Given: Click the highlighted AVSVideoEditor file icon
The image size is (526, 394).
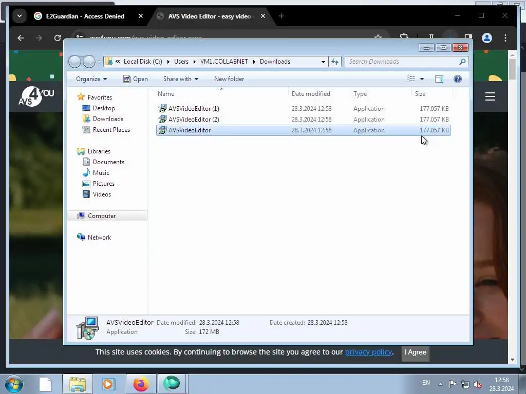Looking at the screenshot, I should point(162,130).
